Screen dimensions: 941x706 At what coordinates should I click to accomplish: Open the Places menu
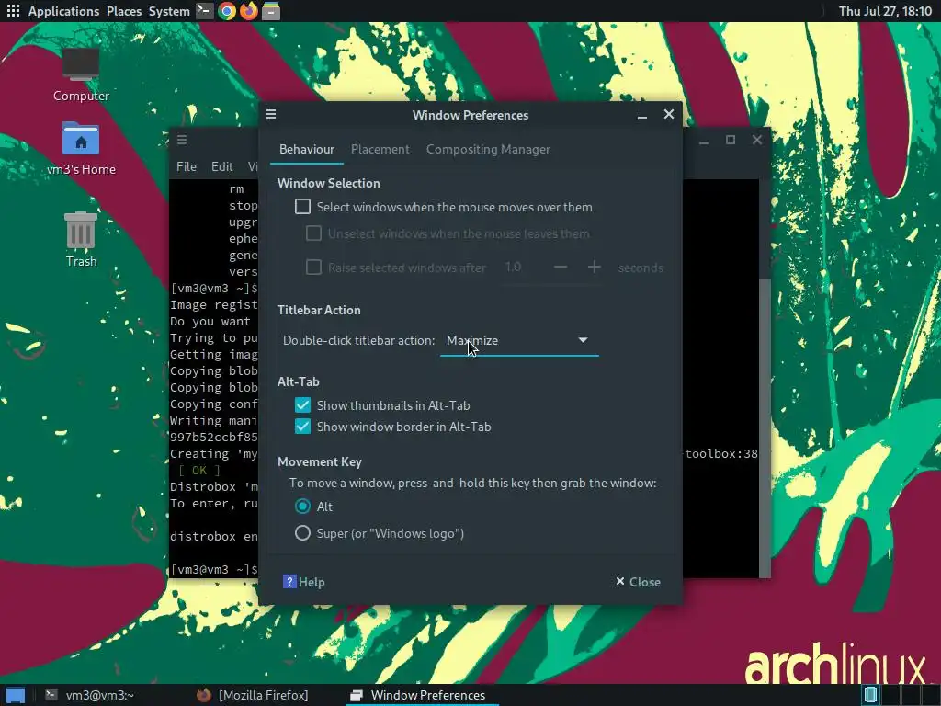[124, 11]
